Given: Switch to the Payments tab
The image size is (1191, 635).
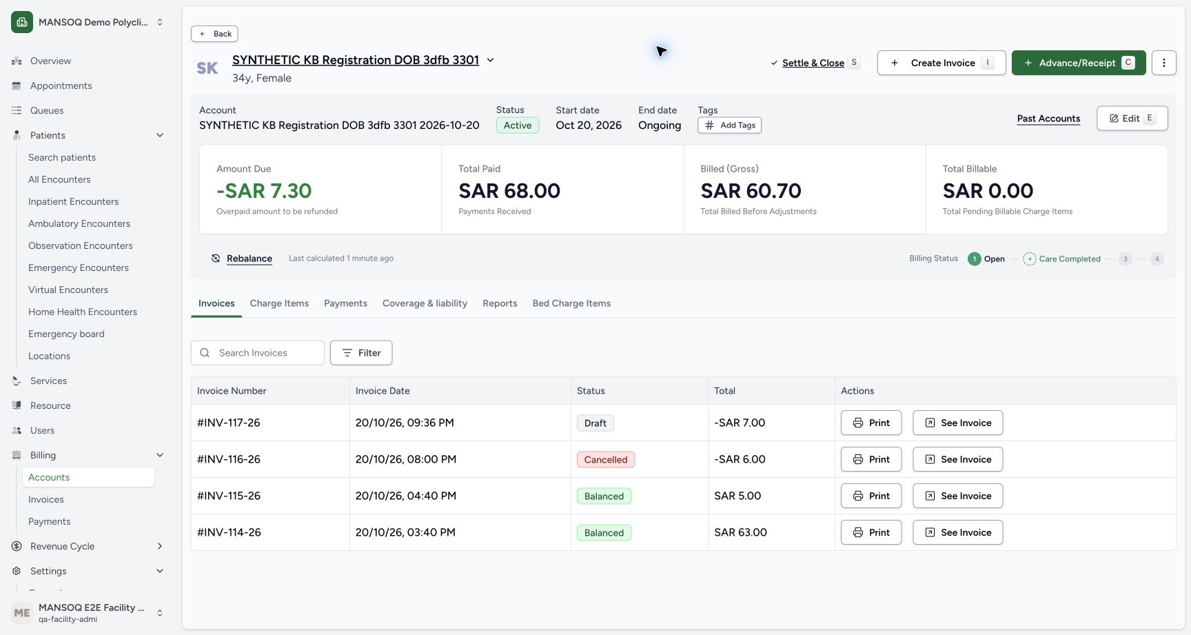Looking at the screenshot, I should 345,303.
